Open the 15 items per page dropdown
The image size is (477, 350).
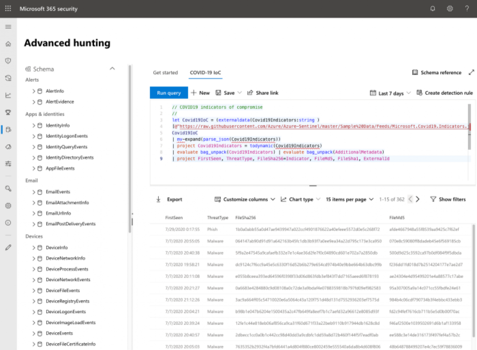click(349, 199)
